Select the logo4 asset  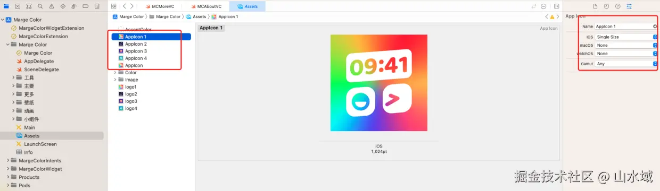point(131,108)
